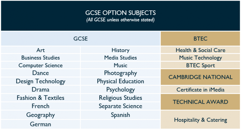Screen dimensions: 241x130
Task: Choose Fashion & Textiles subject
Action: coord(40,98)
